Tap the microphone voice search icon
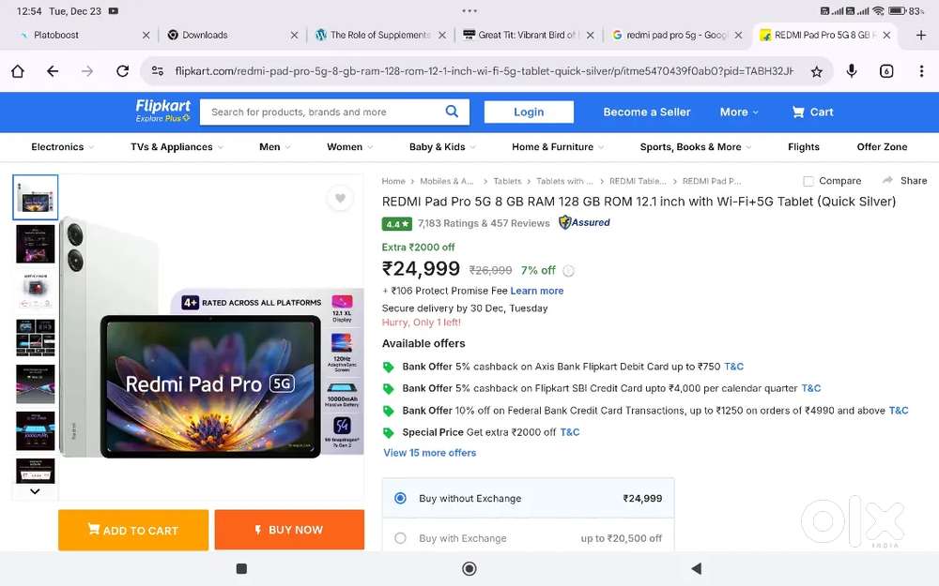The image size is (939, 586). click(x=852, y=71)
